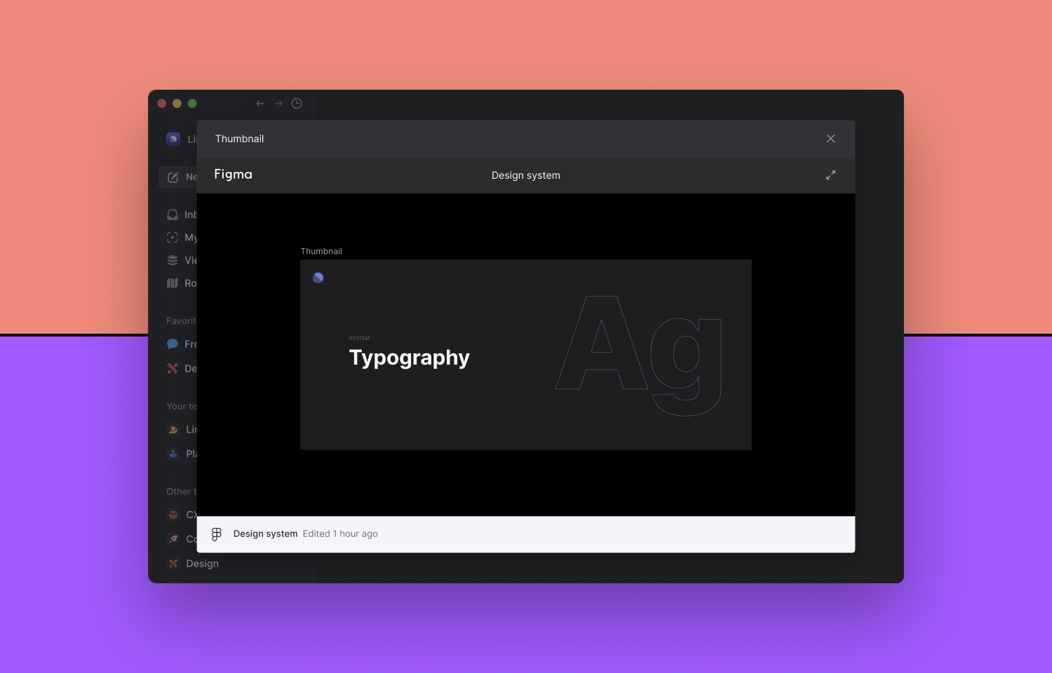Expand the Figma embed to fullscreen

pos(830,175)
